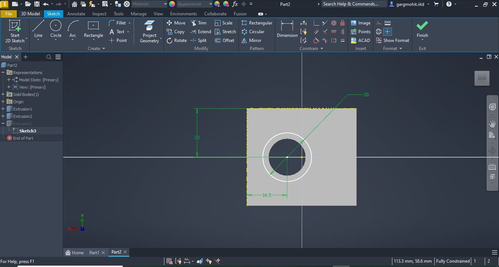Toggle Construction line format
The width and height of the screenshot is (499, 267).
point(379,23)
